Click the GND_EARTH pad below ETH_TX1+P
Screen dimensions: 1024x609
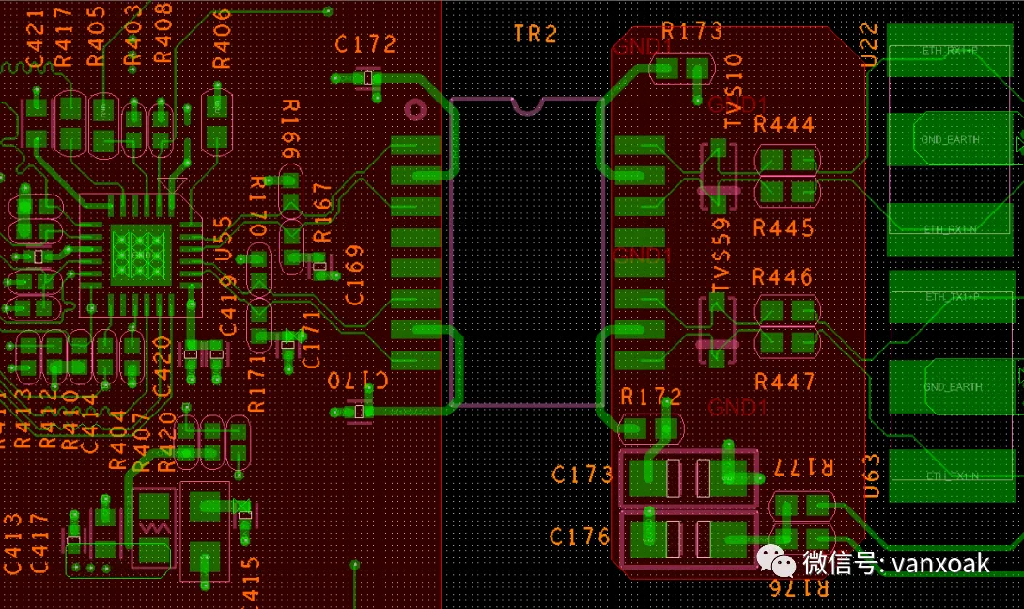(x=953, y=387)
